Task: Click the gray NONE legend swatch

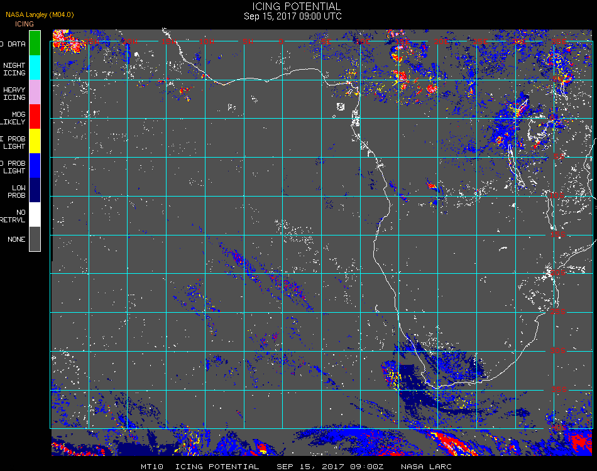Action: click(35, 239)
